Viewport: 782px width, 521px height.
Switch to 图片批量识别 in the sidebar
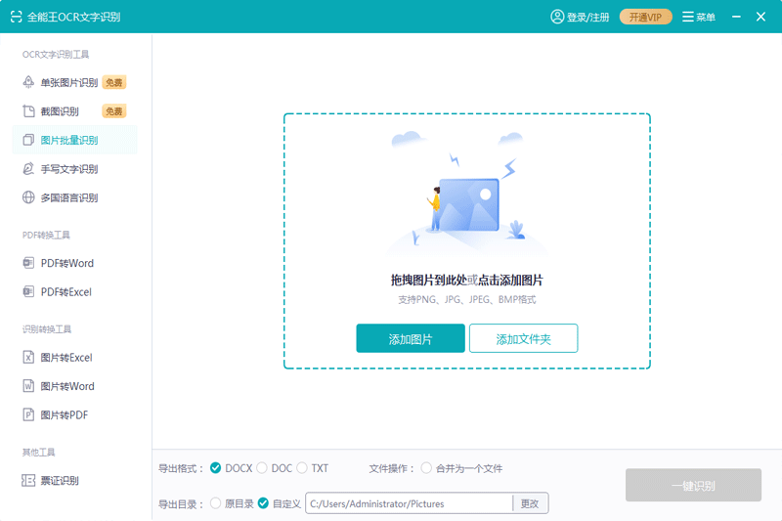[68, 140]
